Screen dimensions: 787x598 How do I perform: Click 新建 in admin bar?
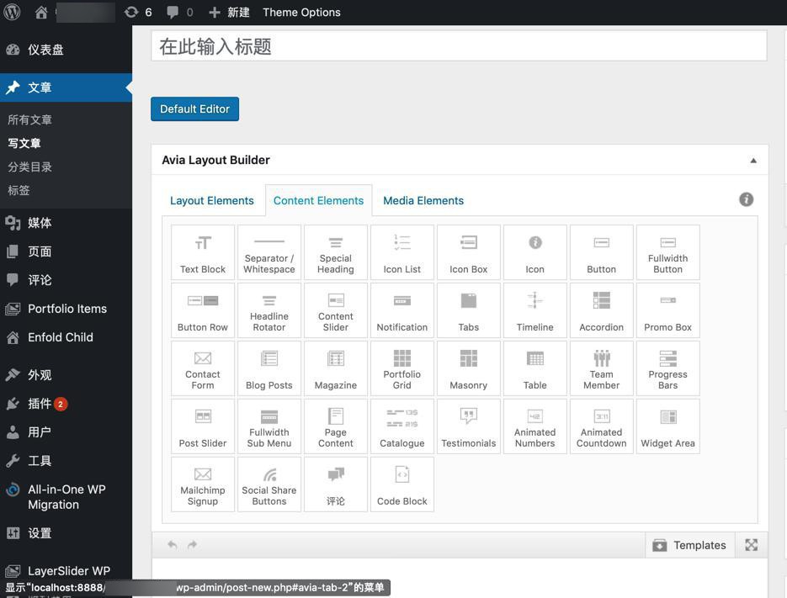click(229, 12)
